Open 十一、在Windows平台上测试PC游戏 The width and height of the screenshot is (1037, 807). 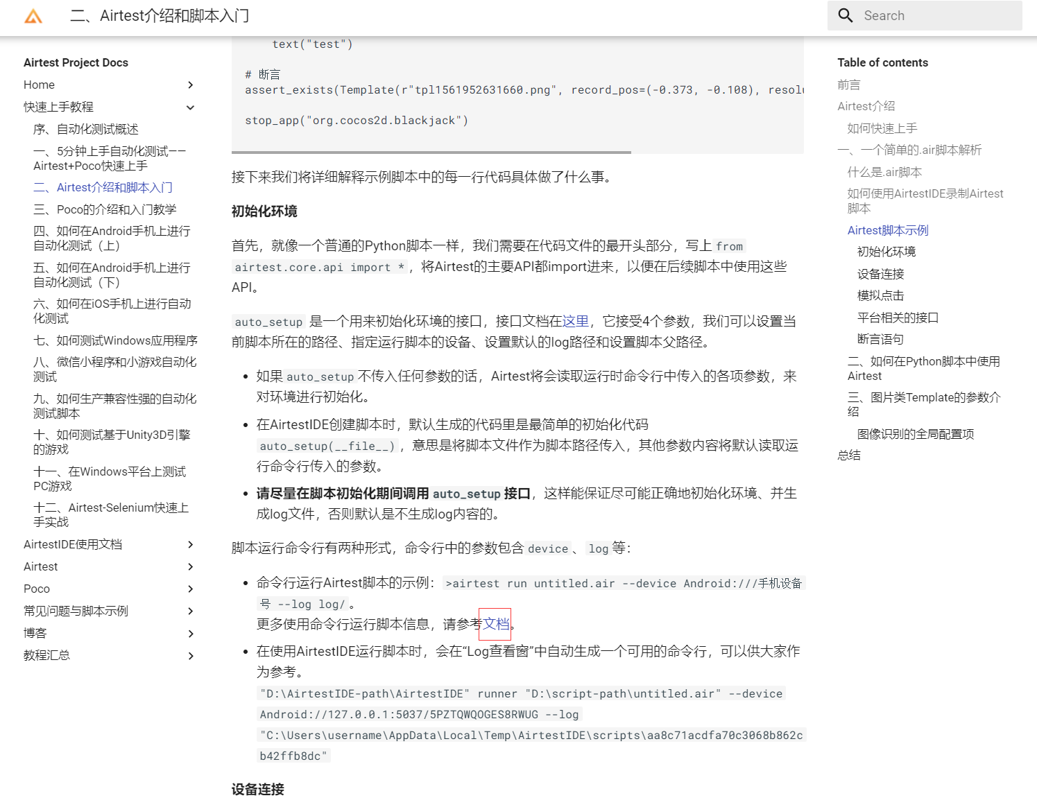click(110, 478)
